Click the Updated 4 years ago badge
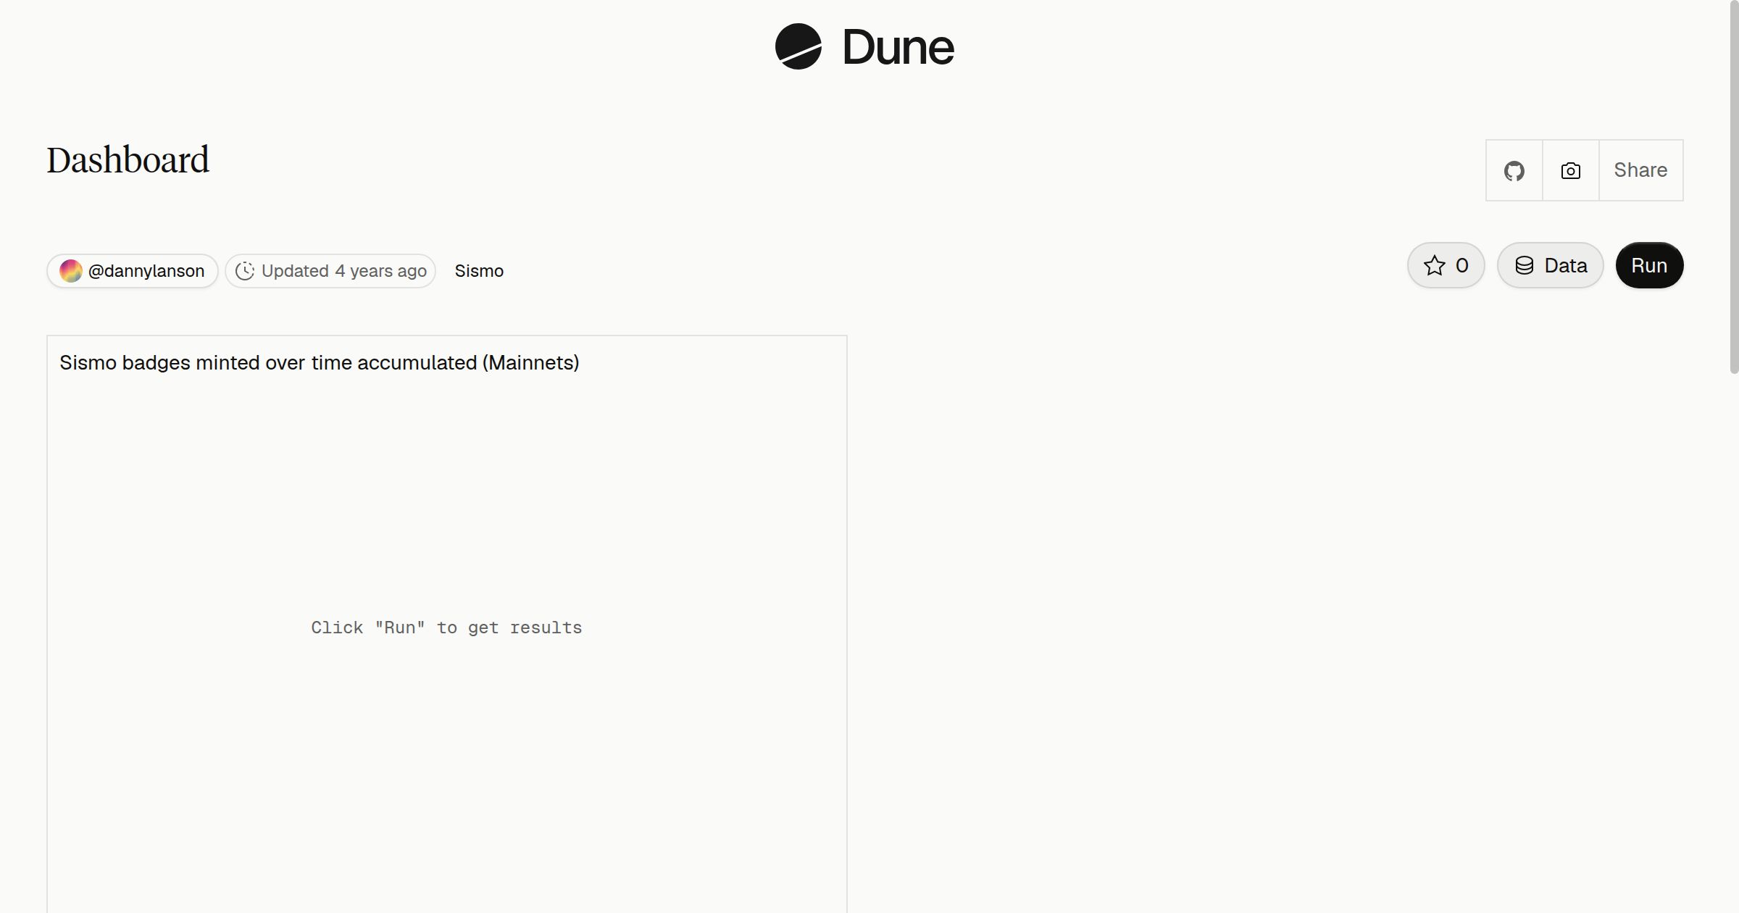This screenshot has width=1739, height=913. click(330, 271)
